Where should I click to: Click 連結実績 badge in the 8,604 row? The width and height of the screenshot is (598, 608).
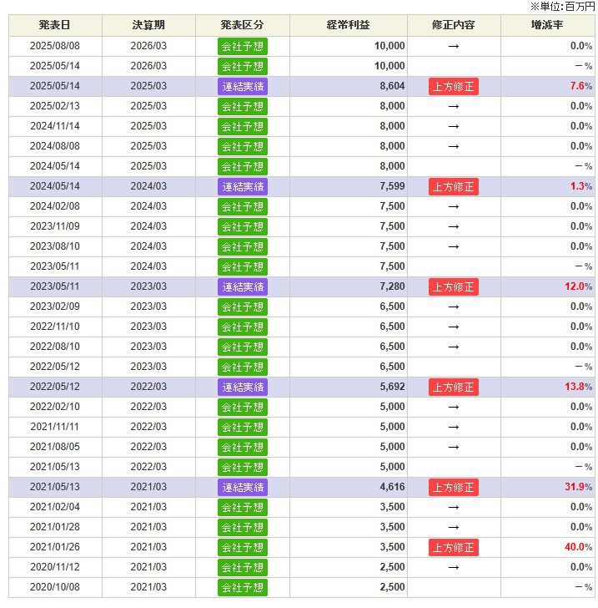[243, 87]
